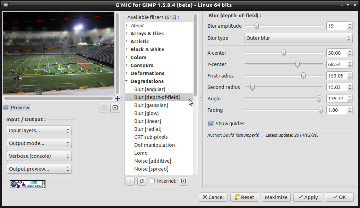Click the Second radius value field
The width and height of the screenshot is (360, 208).
point(336,87)
